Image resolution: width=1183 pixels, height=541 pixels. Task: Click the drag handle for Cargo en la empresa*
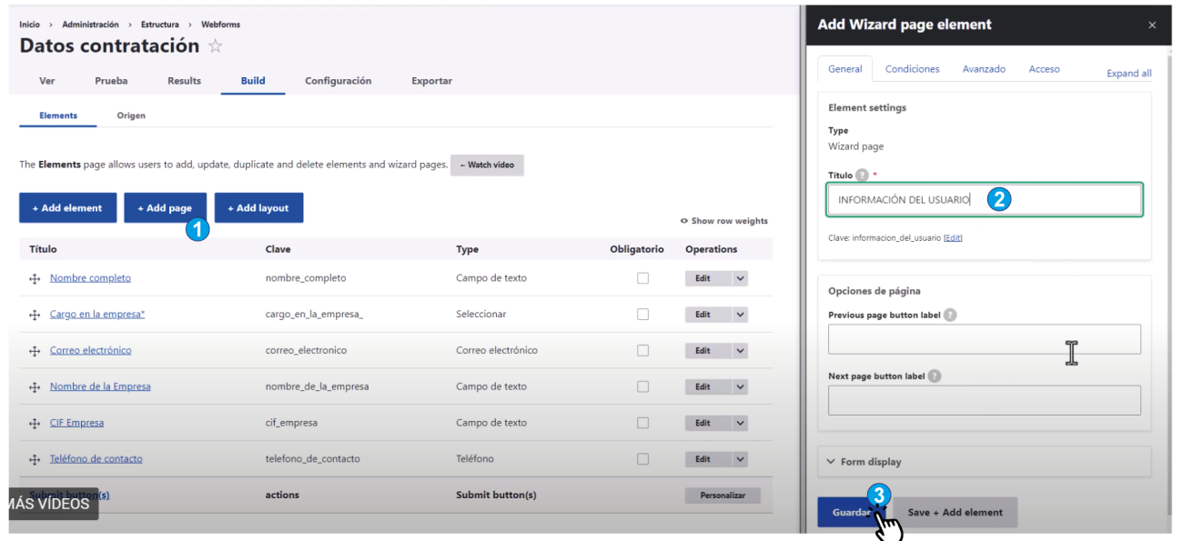pos(35,315)
